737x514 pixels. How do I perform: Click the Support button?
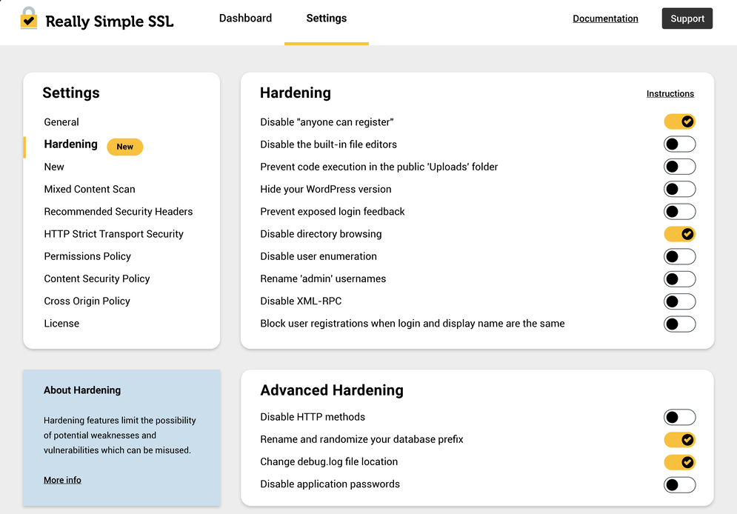687,19
